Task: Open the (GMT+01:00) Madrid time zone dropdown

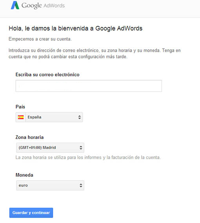Action: 50,148
